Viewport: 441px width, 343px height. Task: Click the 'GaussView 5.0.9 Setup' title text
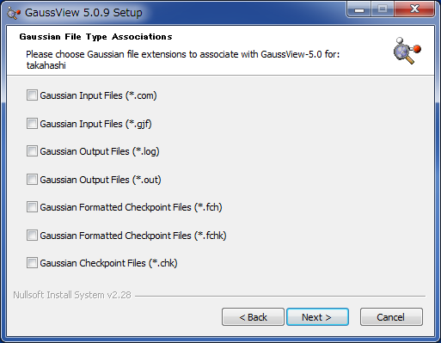click(x=83, y=13)
